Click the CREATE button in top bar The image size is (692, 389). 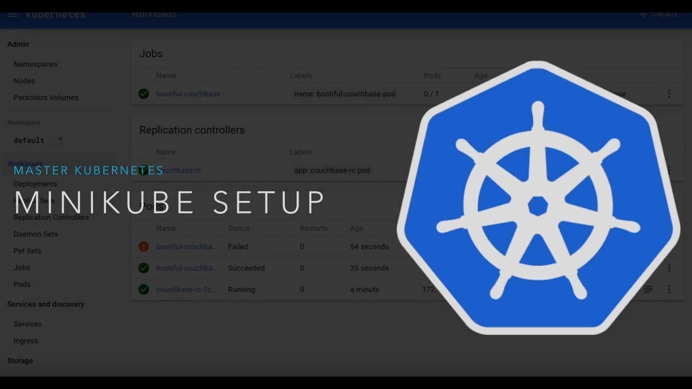[659, 15]
